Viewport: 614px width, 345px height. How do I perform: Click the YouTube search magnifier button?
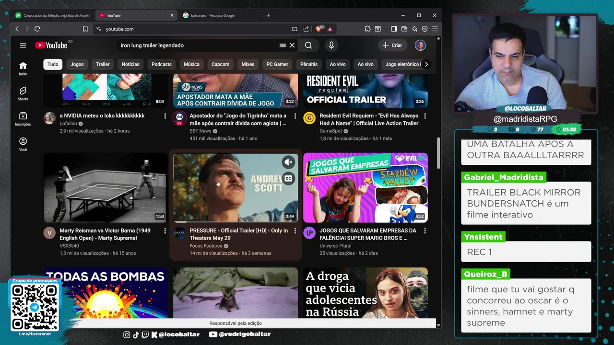point(308,45)
